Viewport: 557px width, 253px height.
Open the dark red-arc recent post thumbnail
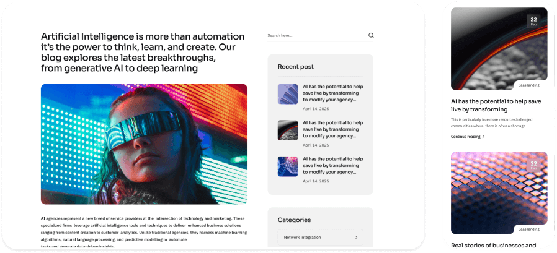point(288,130)
